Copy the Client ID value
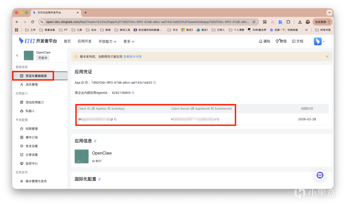The height and width of the screenshot is (205, 346). pos(115,119)
